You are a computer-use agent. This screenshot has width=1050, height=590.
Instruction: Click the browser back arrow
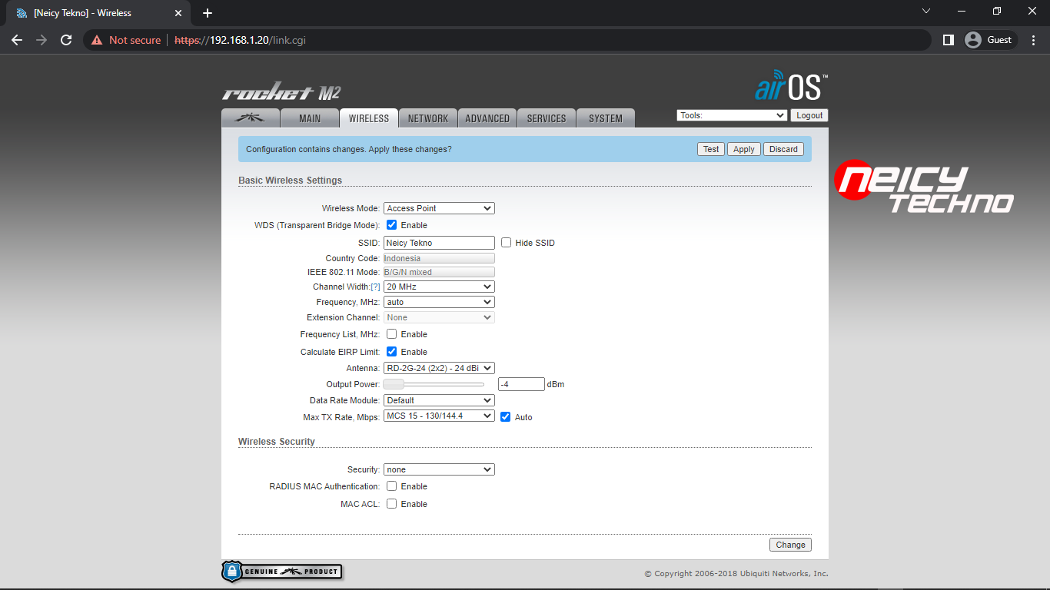pyautogui.click(x=17, y=40)
